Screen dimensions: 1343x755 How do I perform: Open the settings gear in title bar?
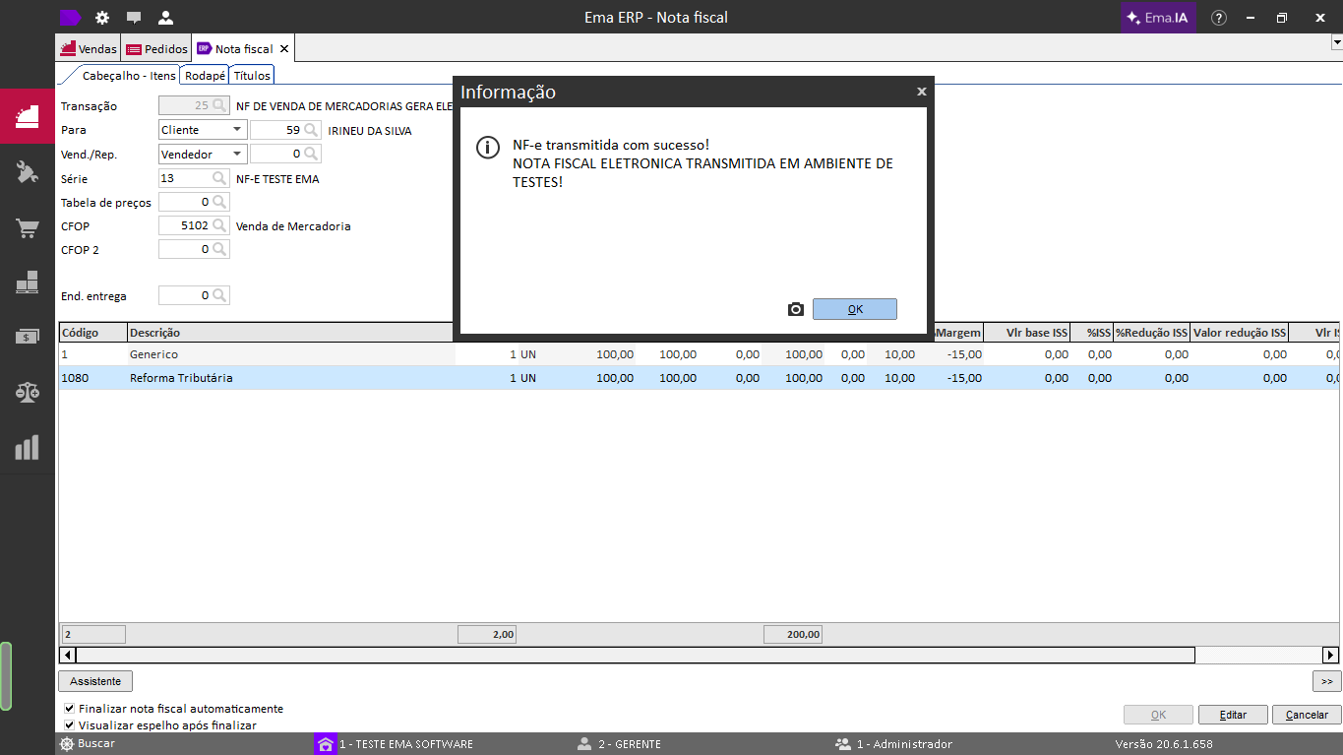102,17
